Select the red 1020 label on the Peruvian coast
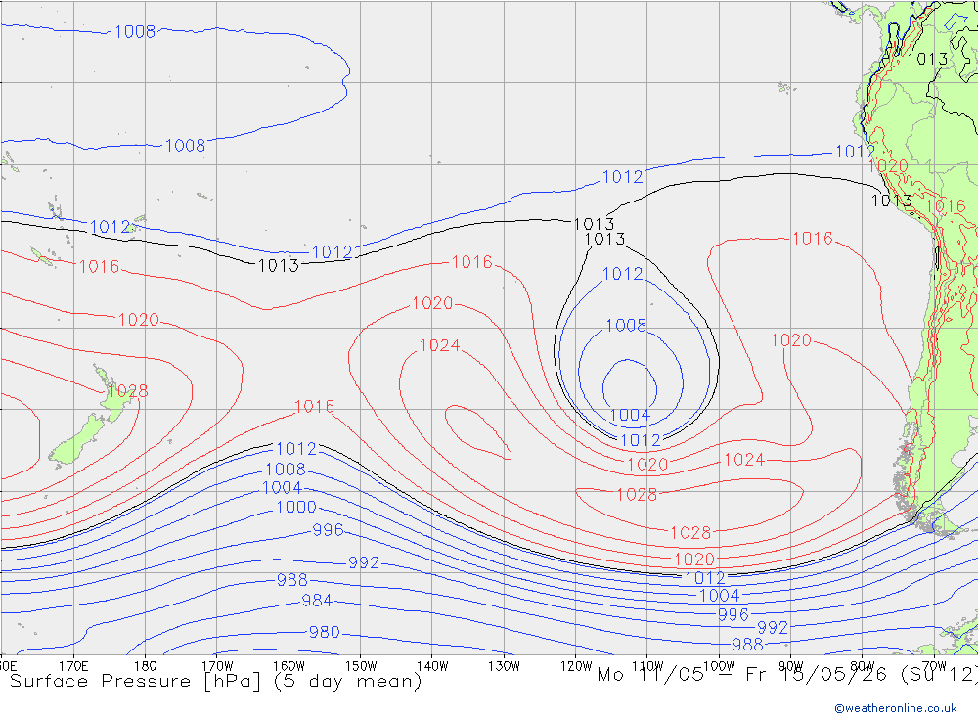This screenshot has width=978, height=717. tap(888, 166)
